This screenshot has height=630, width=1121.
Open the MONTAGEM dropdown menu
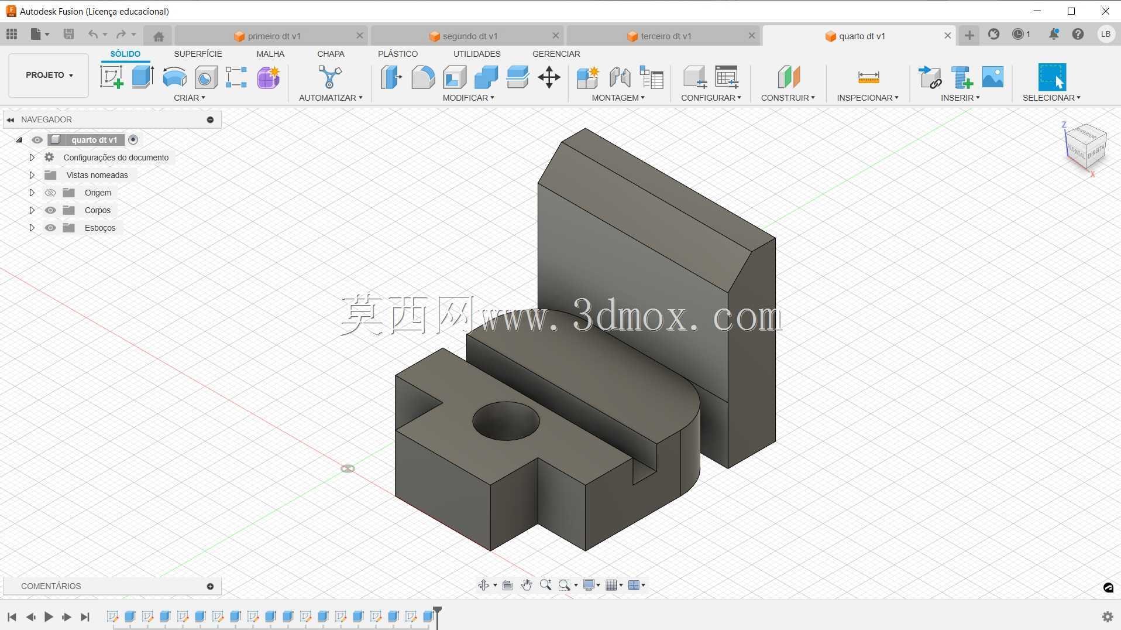pos(618,98)
